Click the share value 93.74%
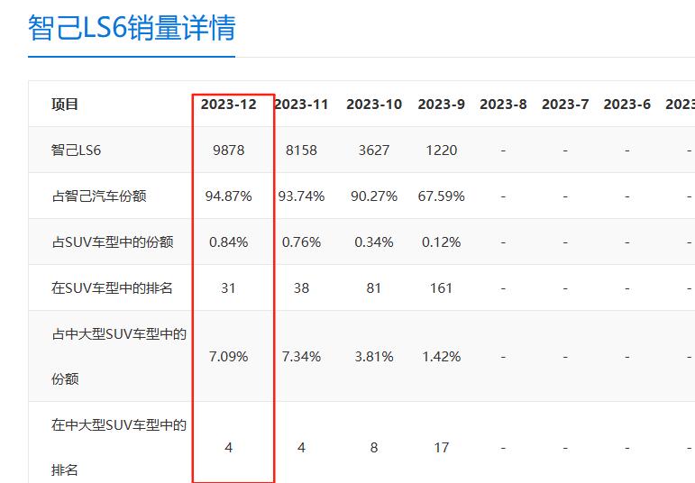This screenshot has height=483, width=695. coord(301,196)
